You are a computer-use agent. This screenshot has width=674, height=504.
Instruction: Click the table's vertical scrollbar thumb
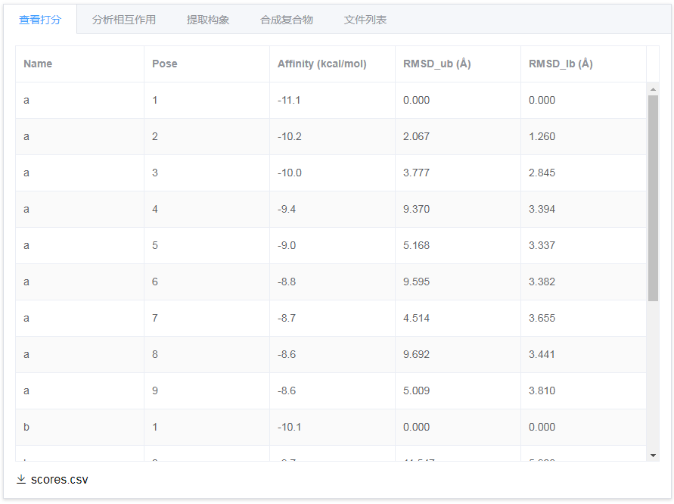(x=654, y=197)
